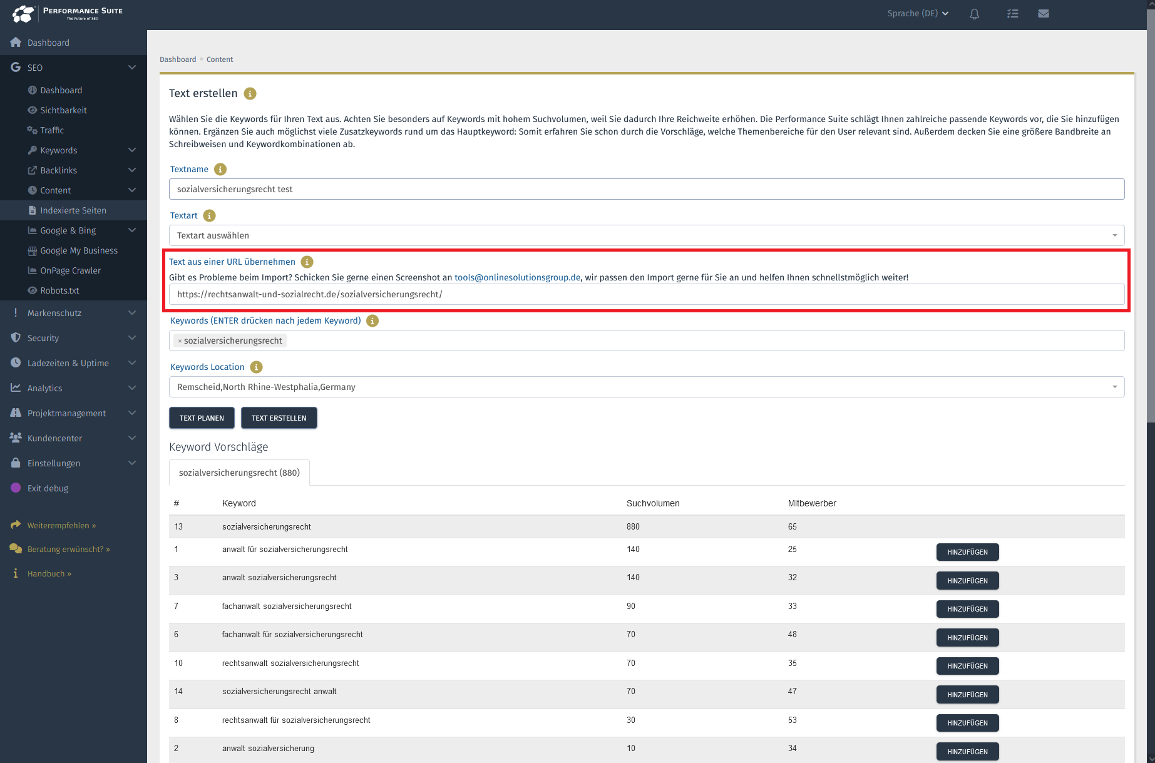This screenshot has width=1155, height=763.
Task: Remove the sozialversicherungsrecht keyword tag
Action: 180,341
